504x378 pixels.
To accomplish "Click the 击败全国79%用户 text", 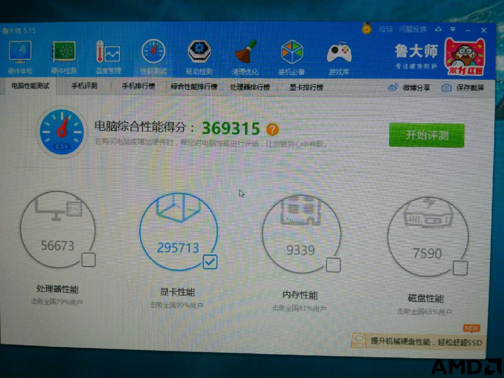I will [57, 302].
